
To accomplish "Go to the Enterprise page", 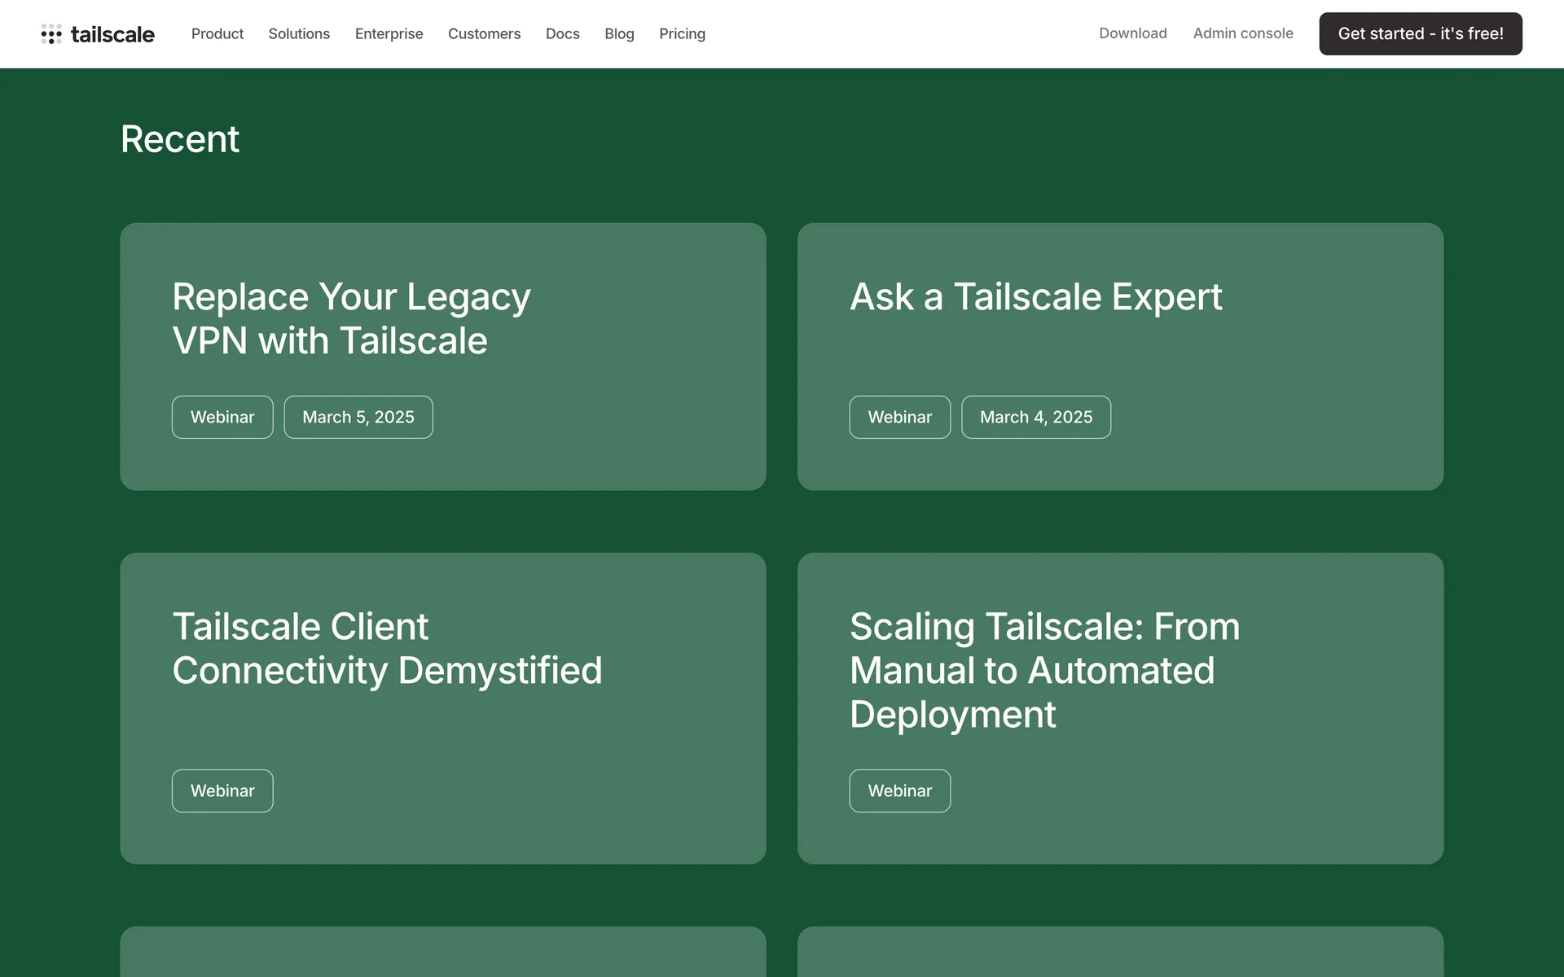I will (x=389, y=34).
